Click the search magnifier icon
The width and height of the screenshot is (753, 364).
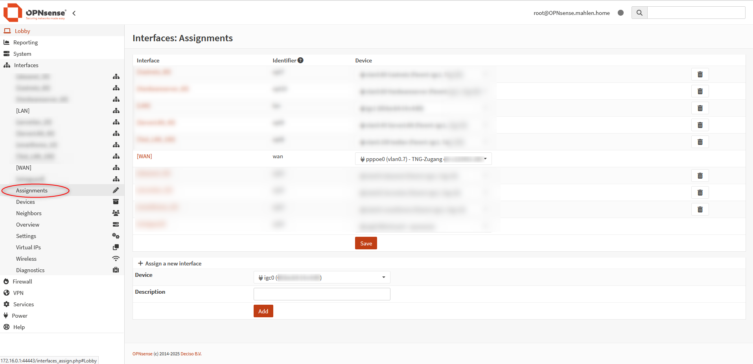(x=639, y=13)
